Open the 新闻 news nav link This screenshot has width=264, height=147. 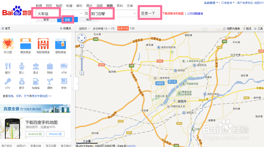point(39,6)
